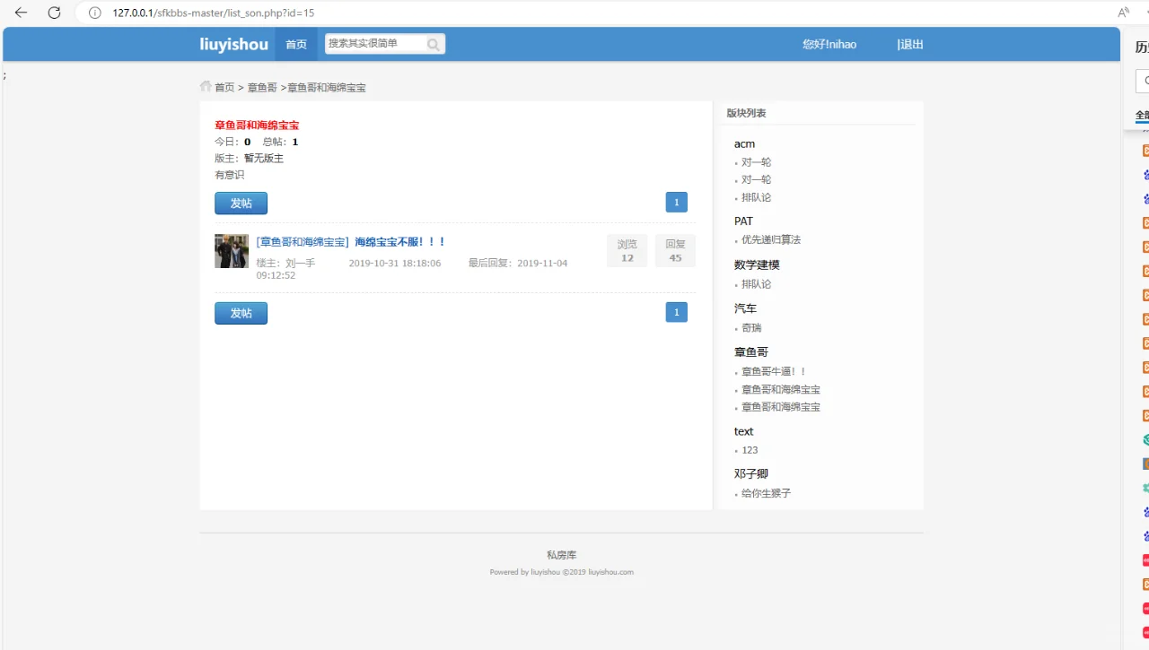Click the 楼主：刘一手 author label
The image size is (1149, 650).
(x=285, y=263)
